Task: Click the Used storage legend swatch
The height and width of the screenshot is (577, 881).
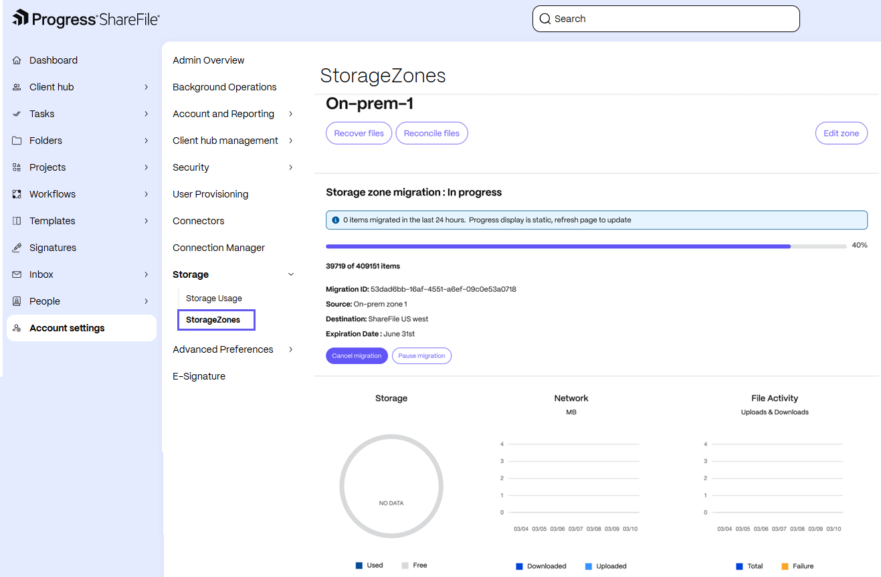Action: point(359,566)
